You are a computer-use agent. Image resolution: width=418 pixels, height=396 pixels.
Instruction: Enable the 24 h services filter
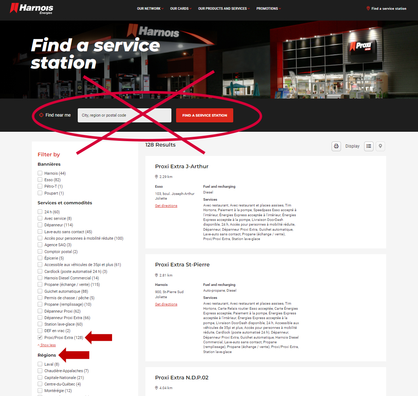(x=40, y=212)
